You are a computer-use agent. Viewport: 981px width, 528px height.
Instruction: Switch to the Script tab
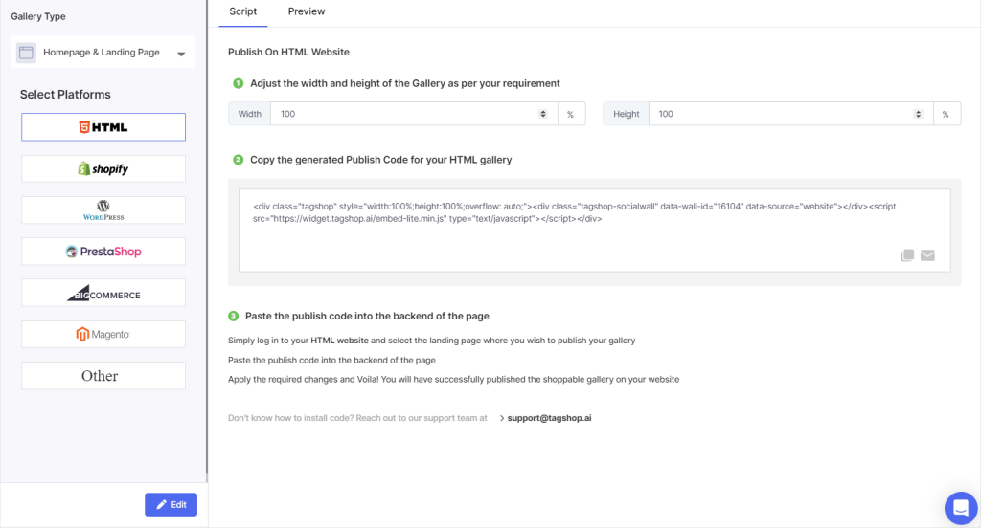(242, 11)
